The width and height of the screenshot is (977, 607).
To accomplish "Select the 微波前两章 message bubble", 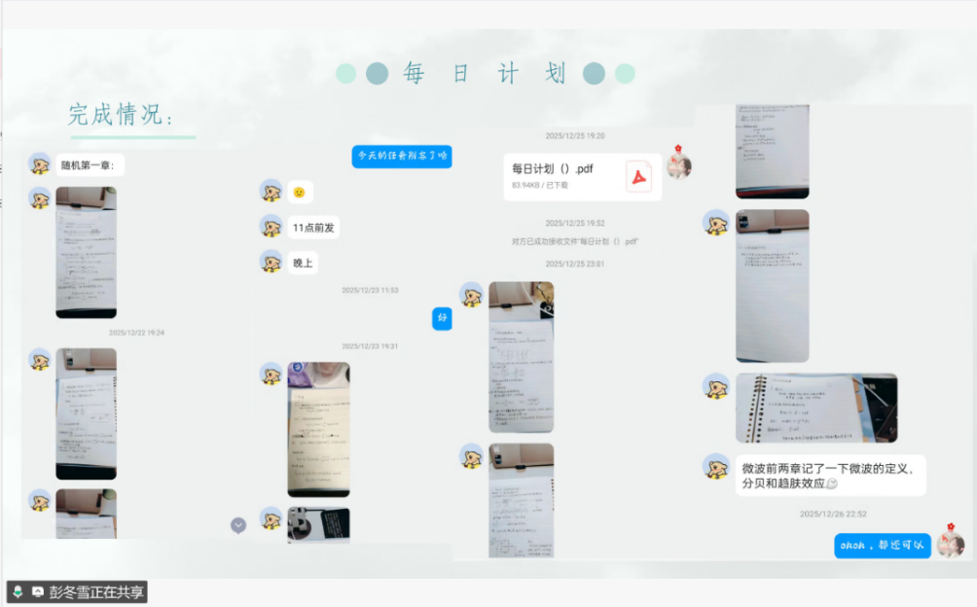I will pyautogui.click(x=830, y=475).
